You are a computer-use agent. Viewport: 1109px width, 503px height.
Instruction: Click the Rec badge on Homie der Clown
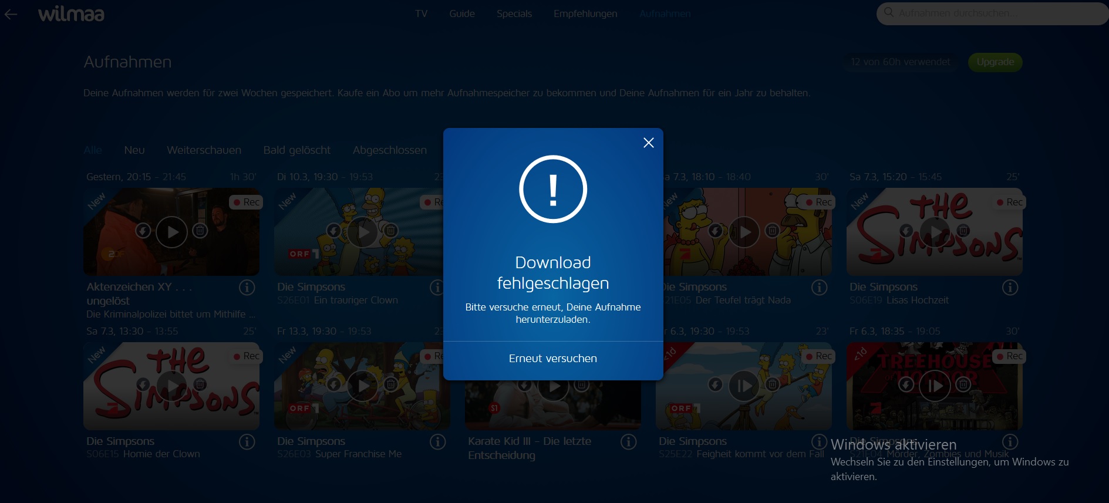[246, 356]
